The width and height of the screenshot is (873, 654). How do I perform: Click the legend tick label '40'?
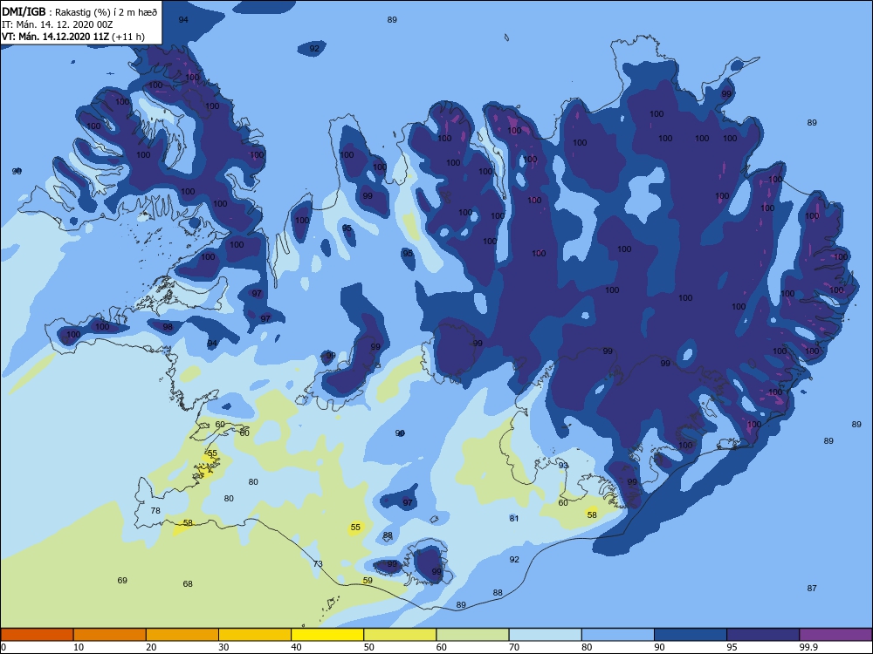297,647
